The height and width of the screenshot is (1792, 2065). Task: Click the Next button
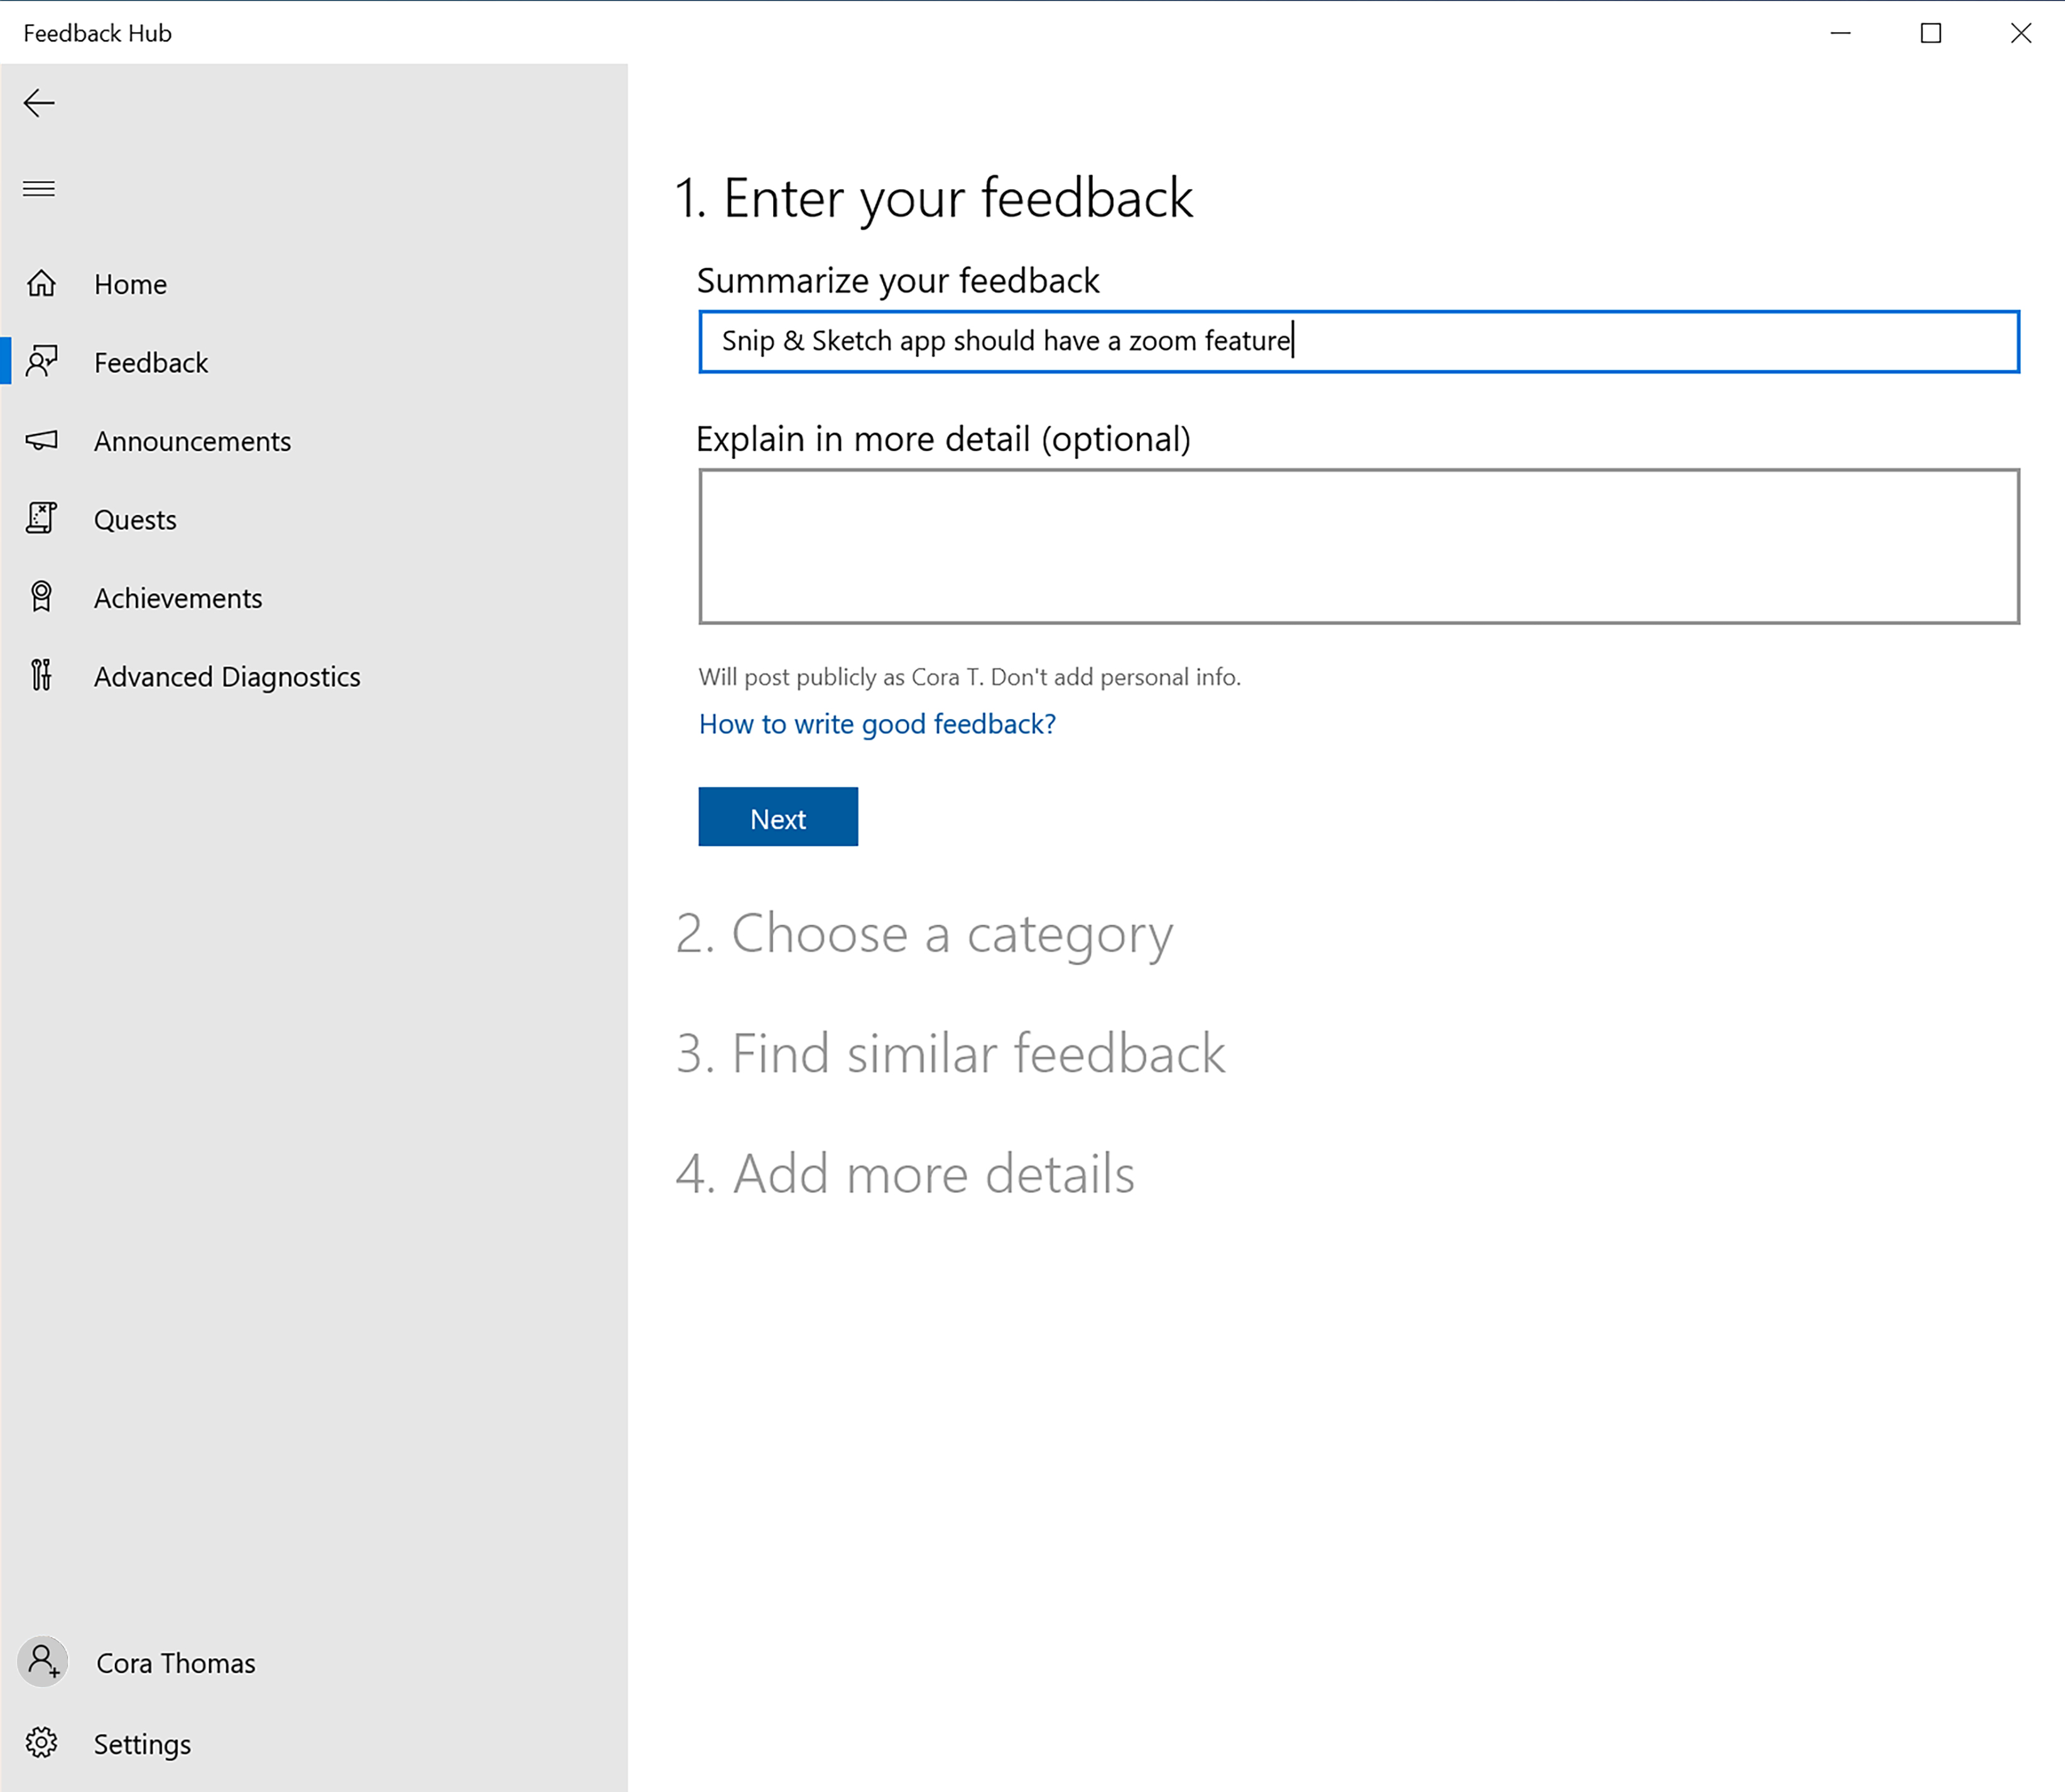coord(778,818)
